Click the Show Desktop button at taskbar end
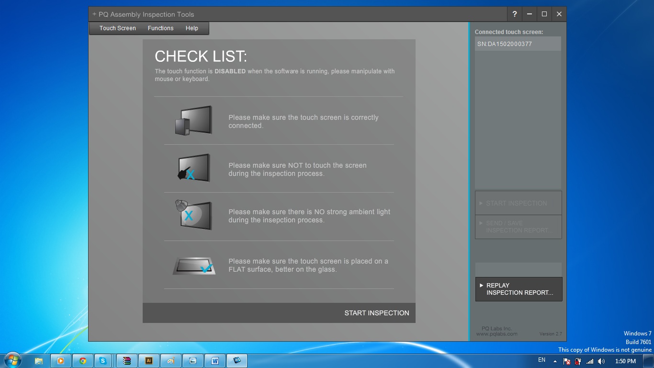 tap(648, 361)
